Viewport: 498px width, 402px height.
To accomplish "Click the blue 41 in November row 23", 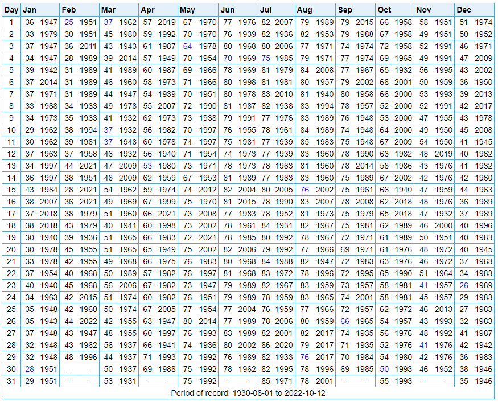I will (x=423, y=285).
